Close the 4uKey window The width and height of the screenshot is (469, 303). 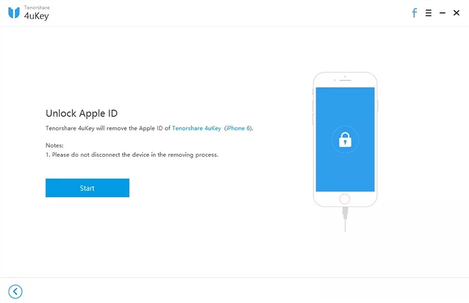457,13
